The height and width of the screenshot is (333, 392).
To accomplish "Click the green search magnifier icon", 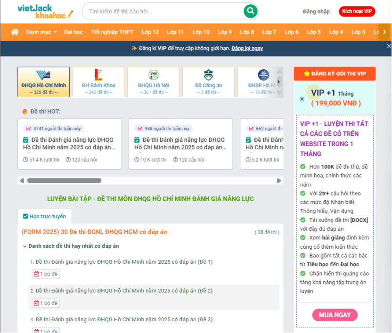I will (x=250, y=11).
